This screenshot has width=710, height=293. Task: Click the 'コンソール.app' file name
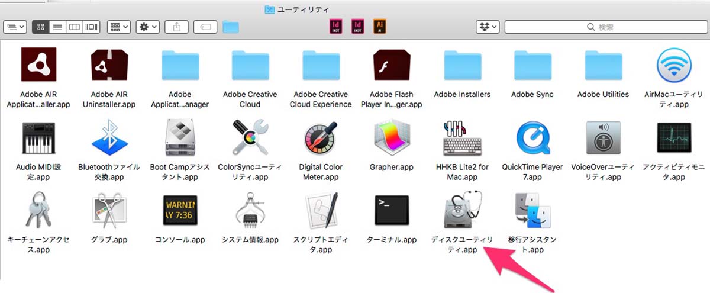180,240
